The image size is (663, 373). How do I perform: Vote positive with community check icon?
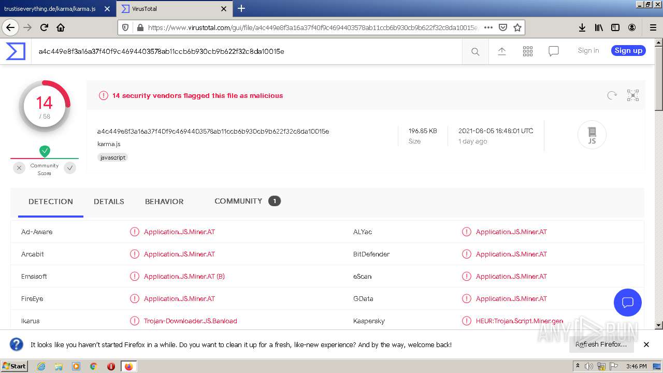point(70,167)
